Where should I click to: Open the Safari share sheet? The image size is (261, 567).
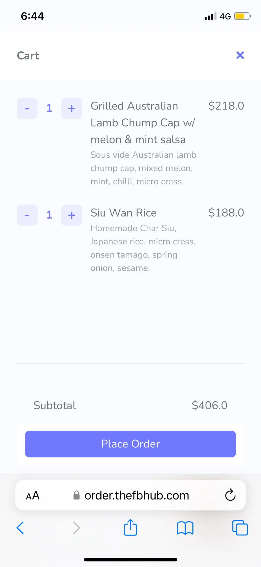130,527
